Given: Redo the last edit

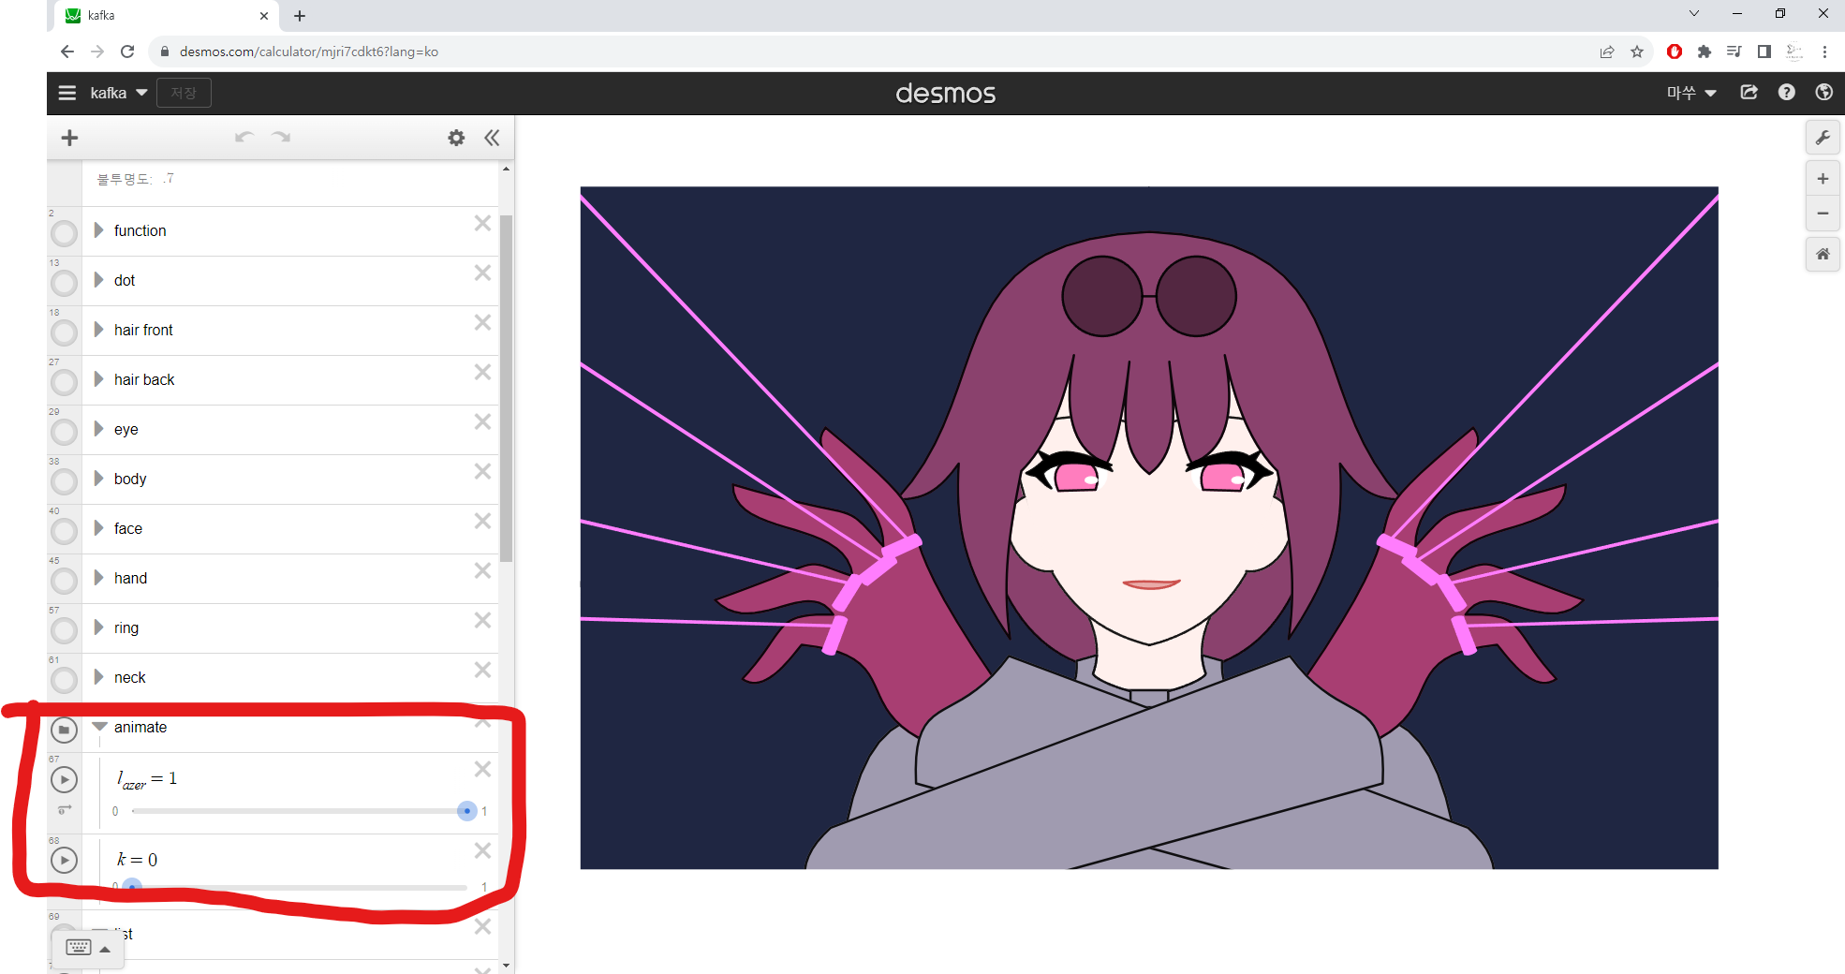Looking at the screenshot, I should point(281,138).
